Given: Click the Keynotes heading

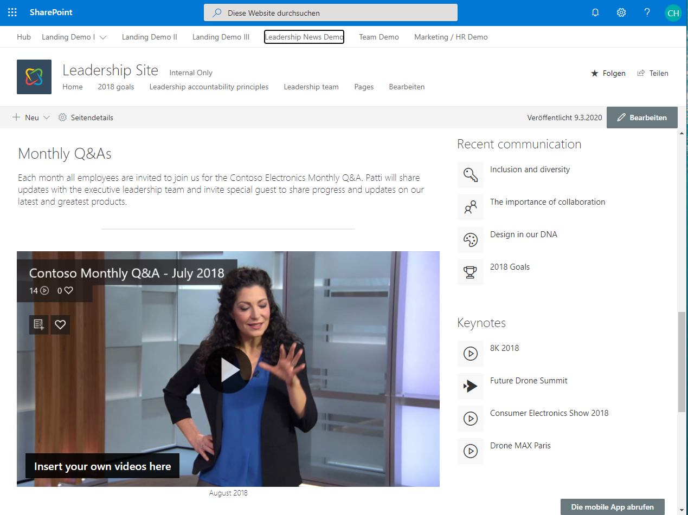Looking at the screenshot, I should point(481,323).
